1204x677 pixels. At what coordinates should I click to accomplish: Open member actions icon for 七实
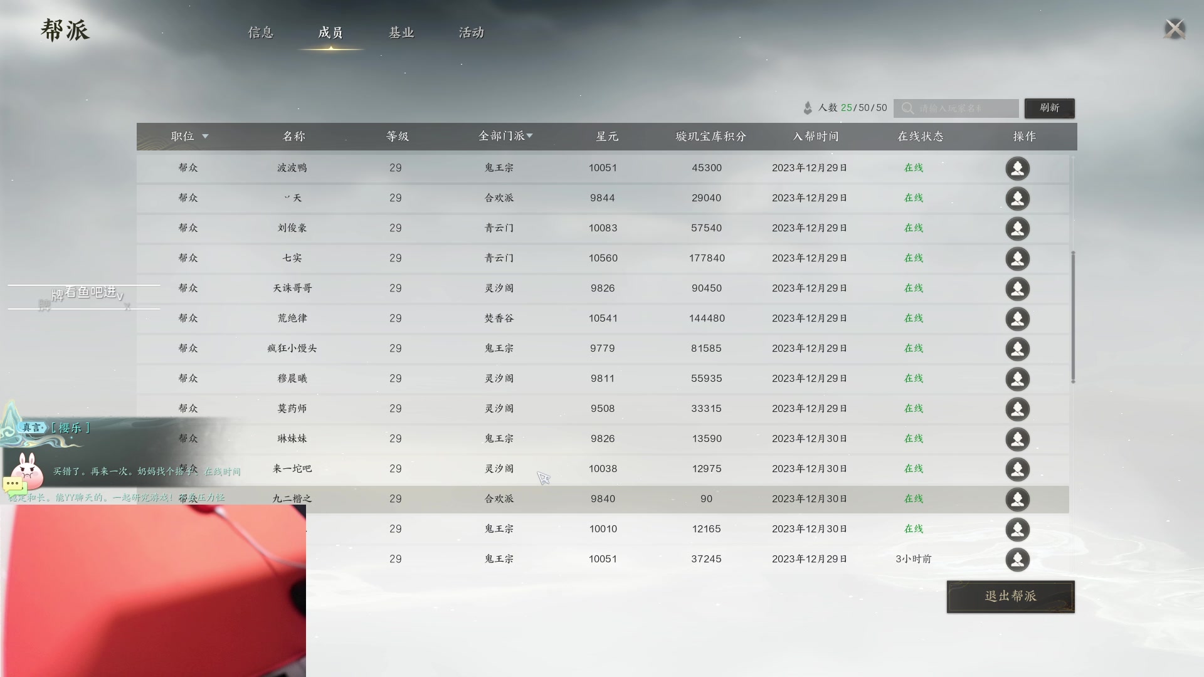[1017, 259]
